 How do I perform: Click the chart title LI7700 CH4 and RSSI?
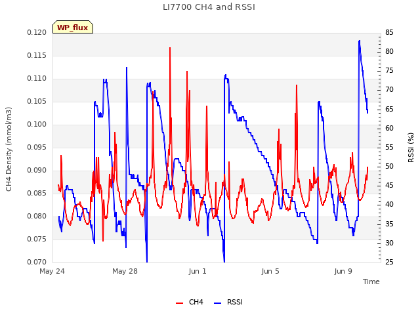pos(209,7)
